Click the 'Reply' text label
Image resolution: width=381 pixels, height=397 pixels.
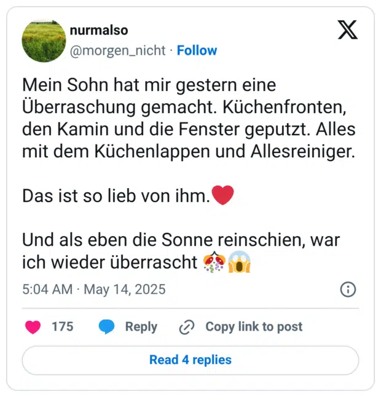(141, 327)
